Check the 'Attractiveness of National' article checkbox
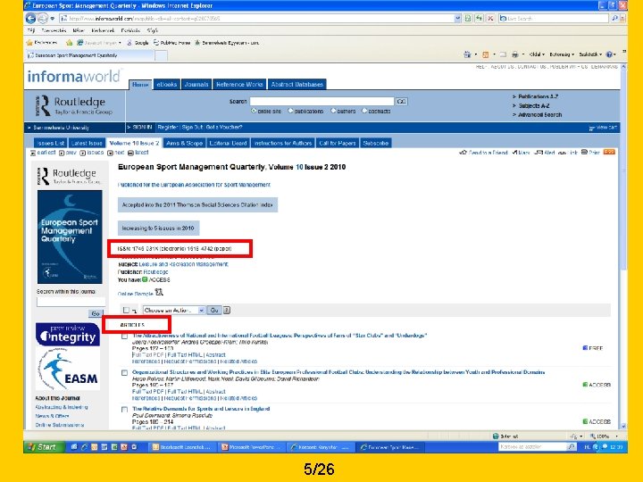 coord(125,337)
